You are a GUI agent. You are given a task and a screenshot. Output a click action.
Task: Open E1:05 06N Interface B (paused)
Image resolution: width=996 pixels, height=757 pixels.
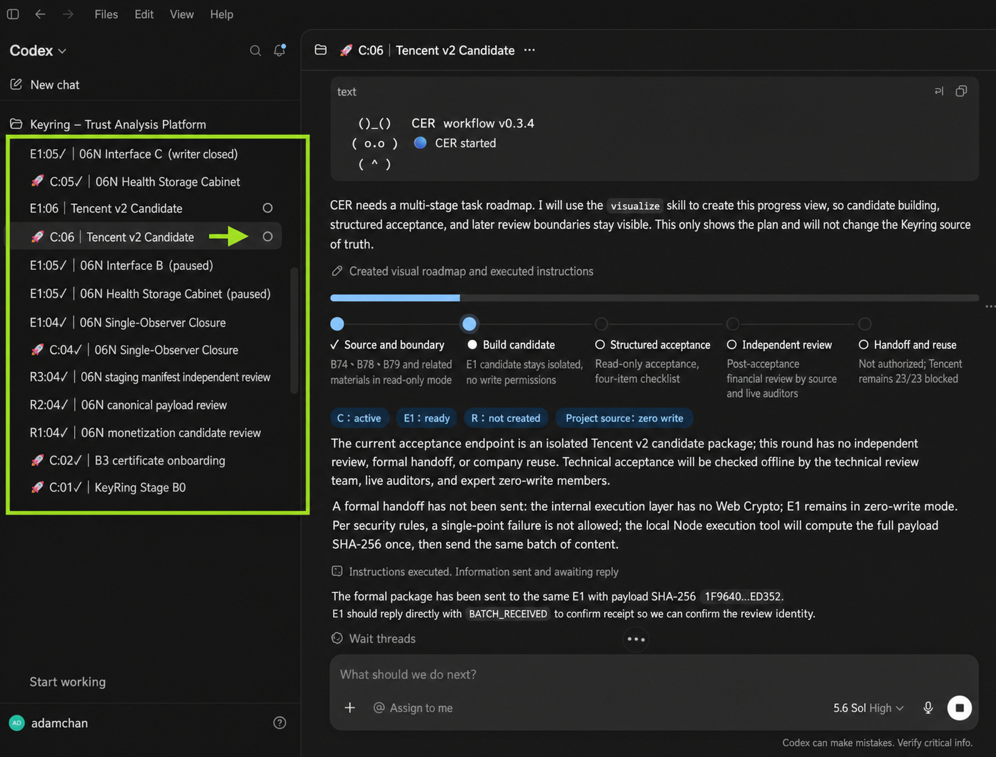[121, 265]
